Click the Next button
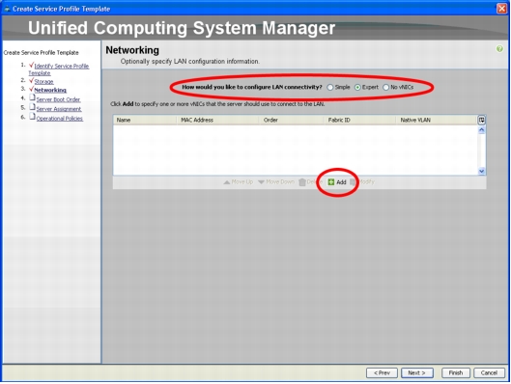The width and height of the screenshot is (511, 384). (x=416, y=373)
